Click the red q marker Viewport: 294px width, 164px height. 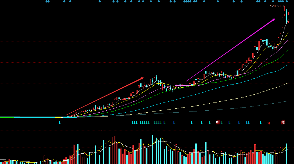268,123
